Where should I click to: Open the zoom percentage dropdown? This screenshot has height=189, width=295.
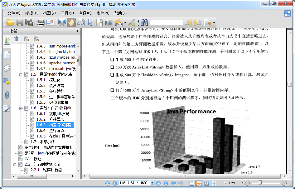[242, 183]
